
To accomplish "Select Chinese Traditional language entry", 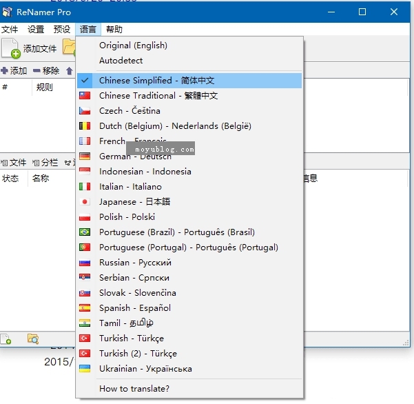I will click(189, 96).
